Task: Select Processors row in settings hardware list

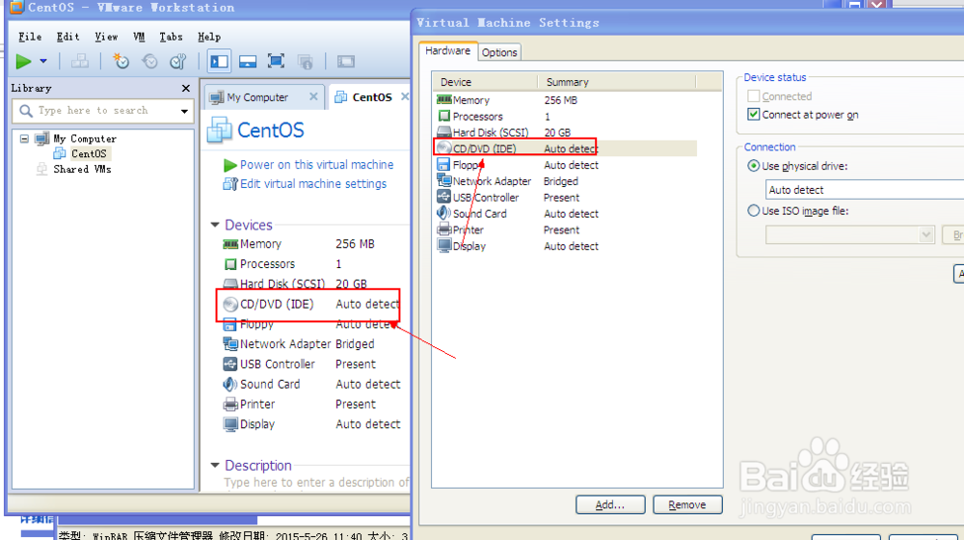Action: (566, 117)
